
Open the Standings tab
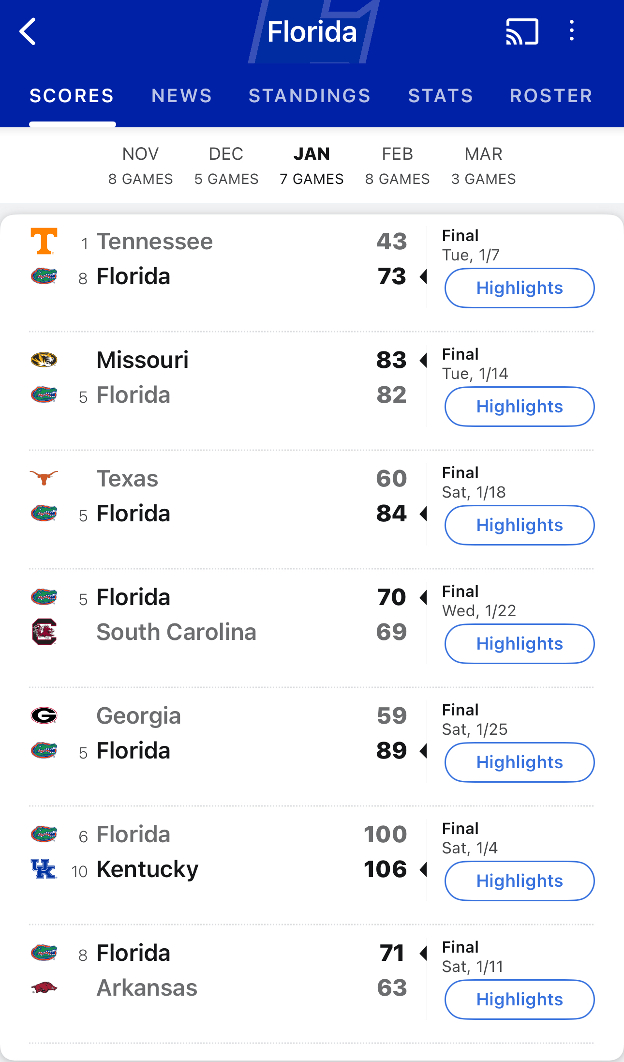pos(310,96)
